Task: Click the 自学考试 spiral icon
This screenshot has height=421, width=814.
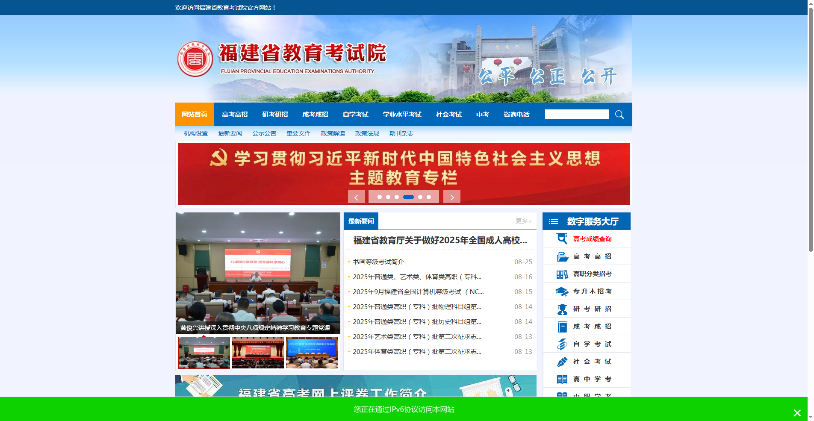Action: [561, 344]
